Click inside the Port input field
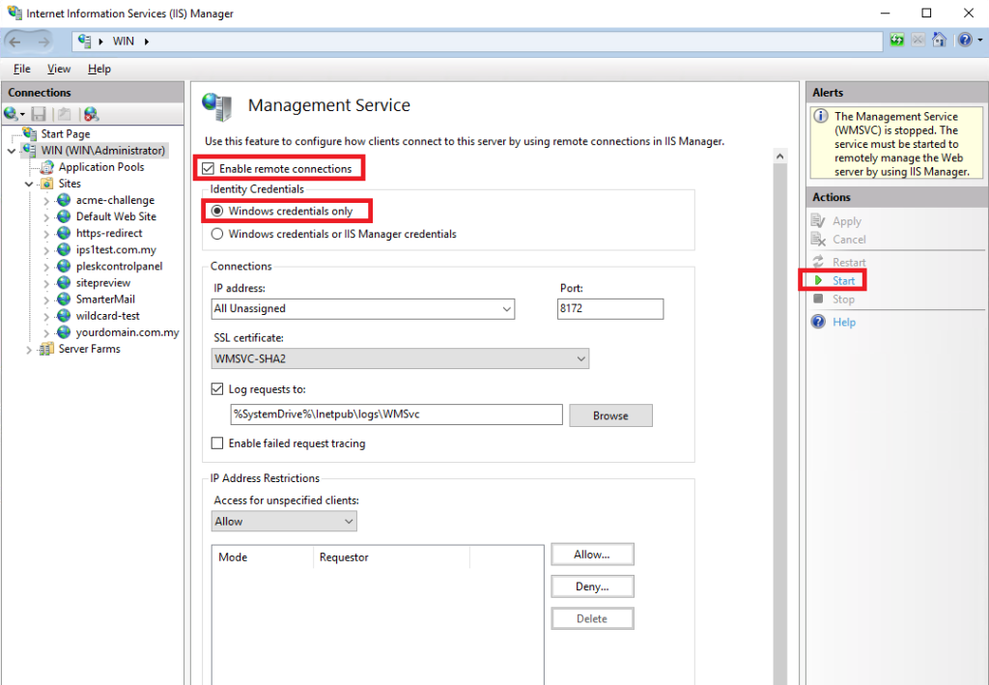This screenshot has width=989, height=685. (609, 308)
